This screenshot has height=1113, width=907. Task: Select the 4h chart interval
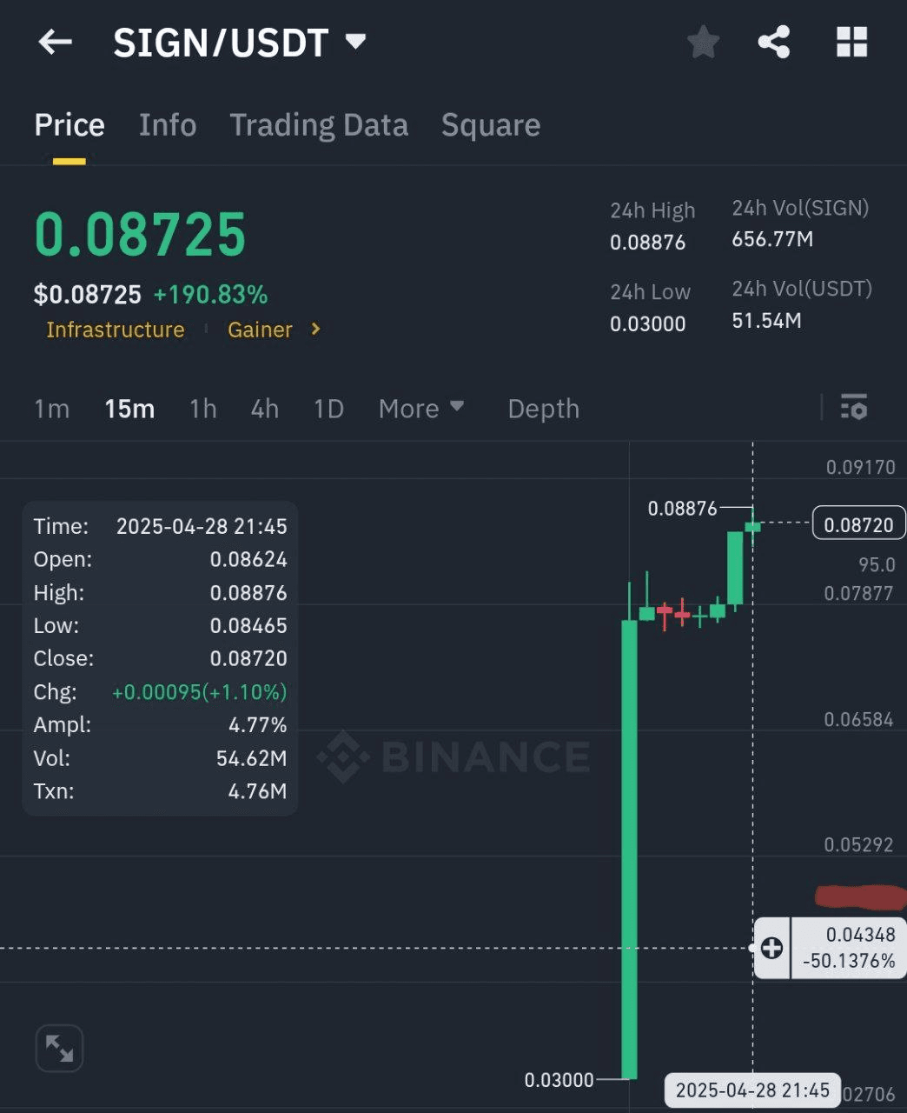(265, 409)
